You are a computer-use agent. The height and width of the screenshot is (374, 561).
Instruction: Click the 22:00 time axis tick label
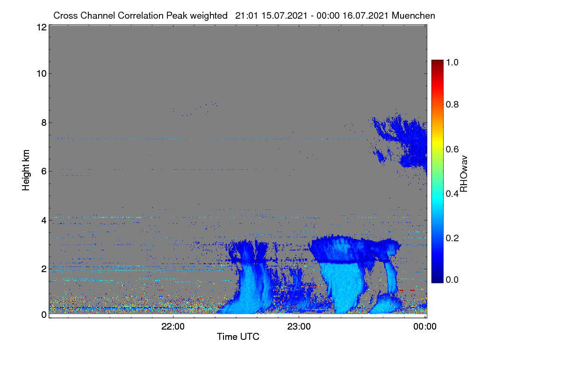tap(173, 327)
